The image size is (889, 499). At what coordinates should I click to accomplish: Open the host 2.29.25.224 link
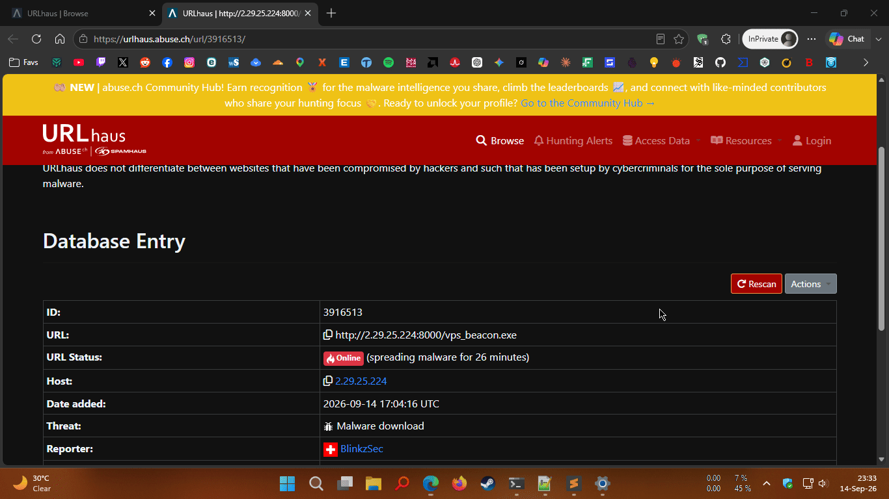pyautogui.click(x=361, y=381)
